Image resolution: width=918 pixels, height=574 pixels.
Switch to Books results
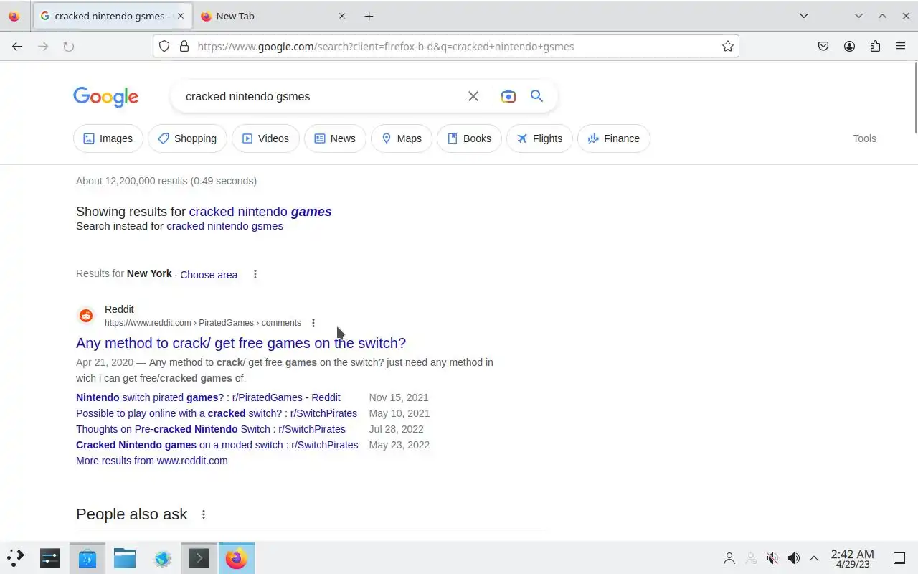point(469,138)
